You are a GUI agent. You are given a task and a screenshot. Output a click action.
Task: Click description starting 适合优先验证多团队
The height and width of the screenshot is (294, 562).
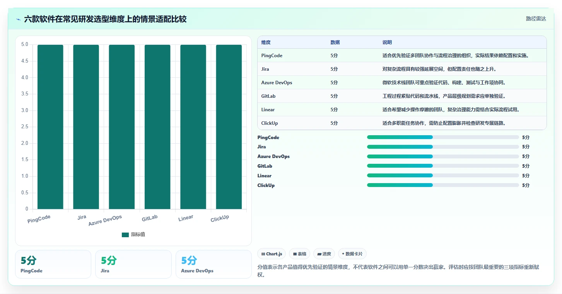click(456, 56)
